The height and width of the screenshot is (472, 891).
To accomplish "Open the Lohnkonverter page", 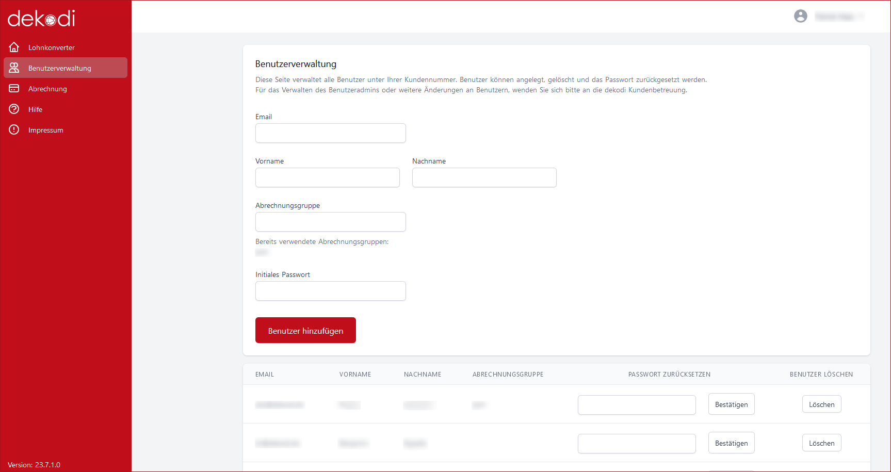I will point(52,47).
